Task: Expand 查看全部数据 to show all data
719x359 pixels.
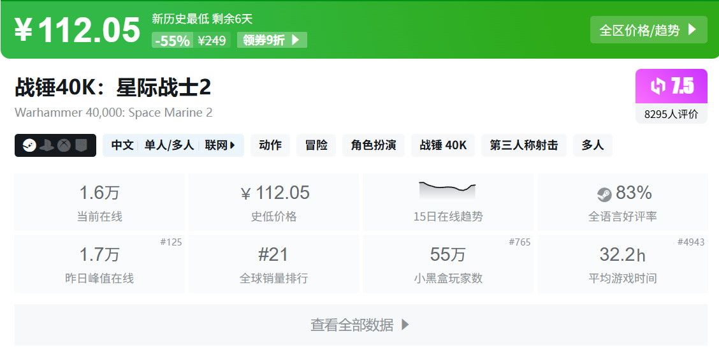Action: click(x=361, y=325)
